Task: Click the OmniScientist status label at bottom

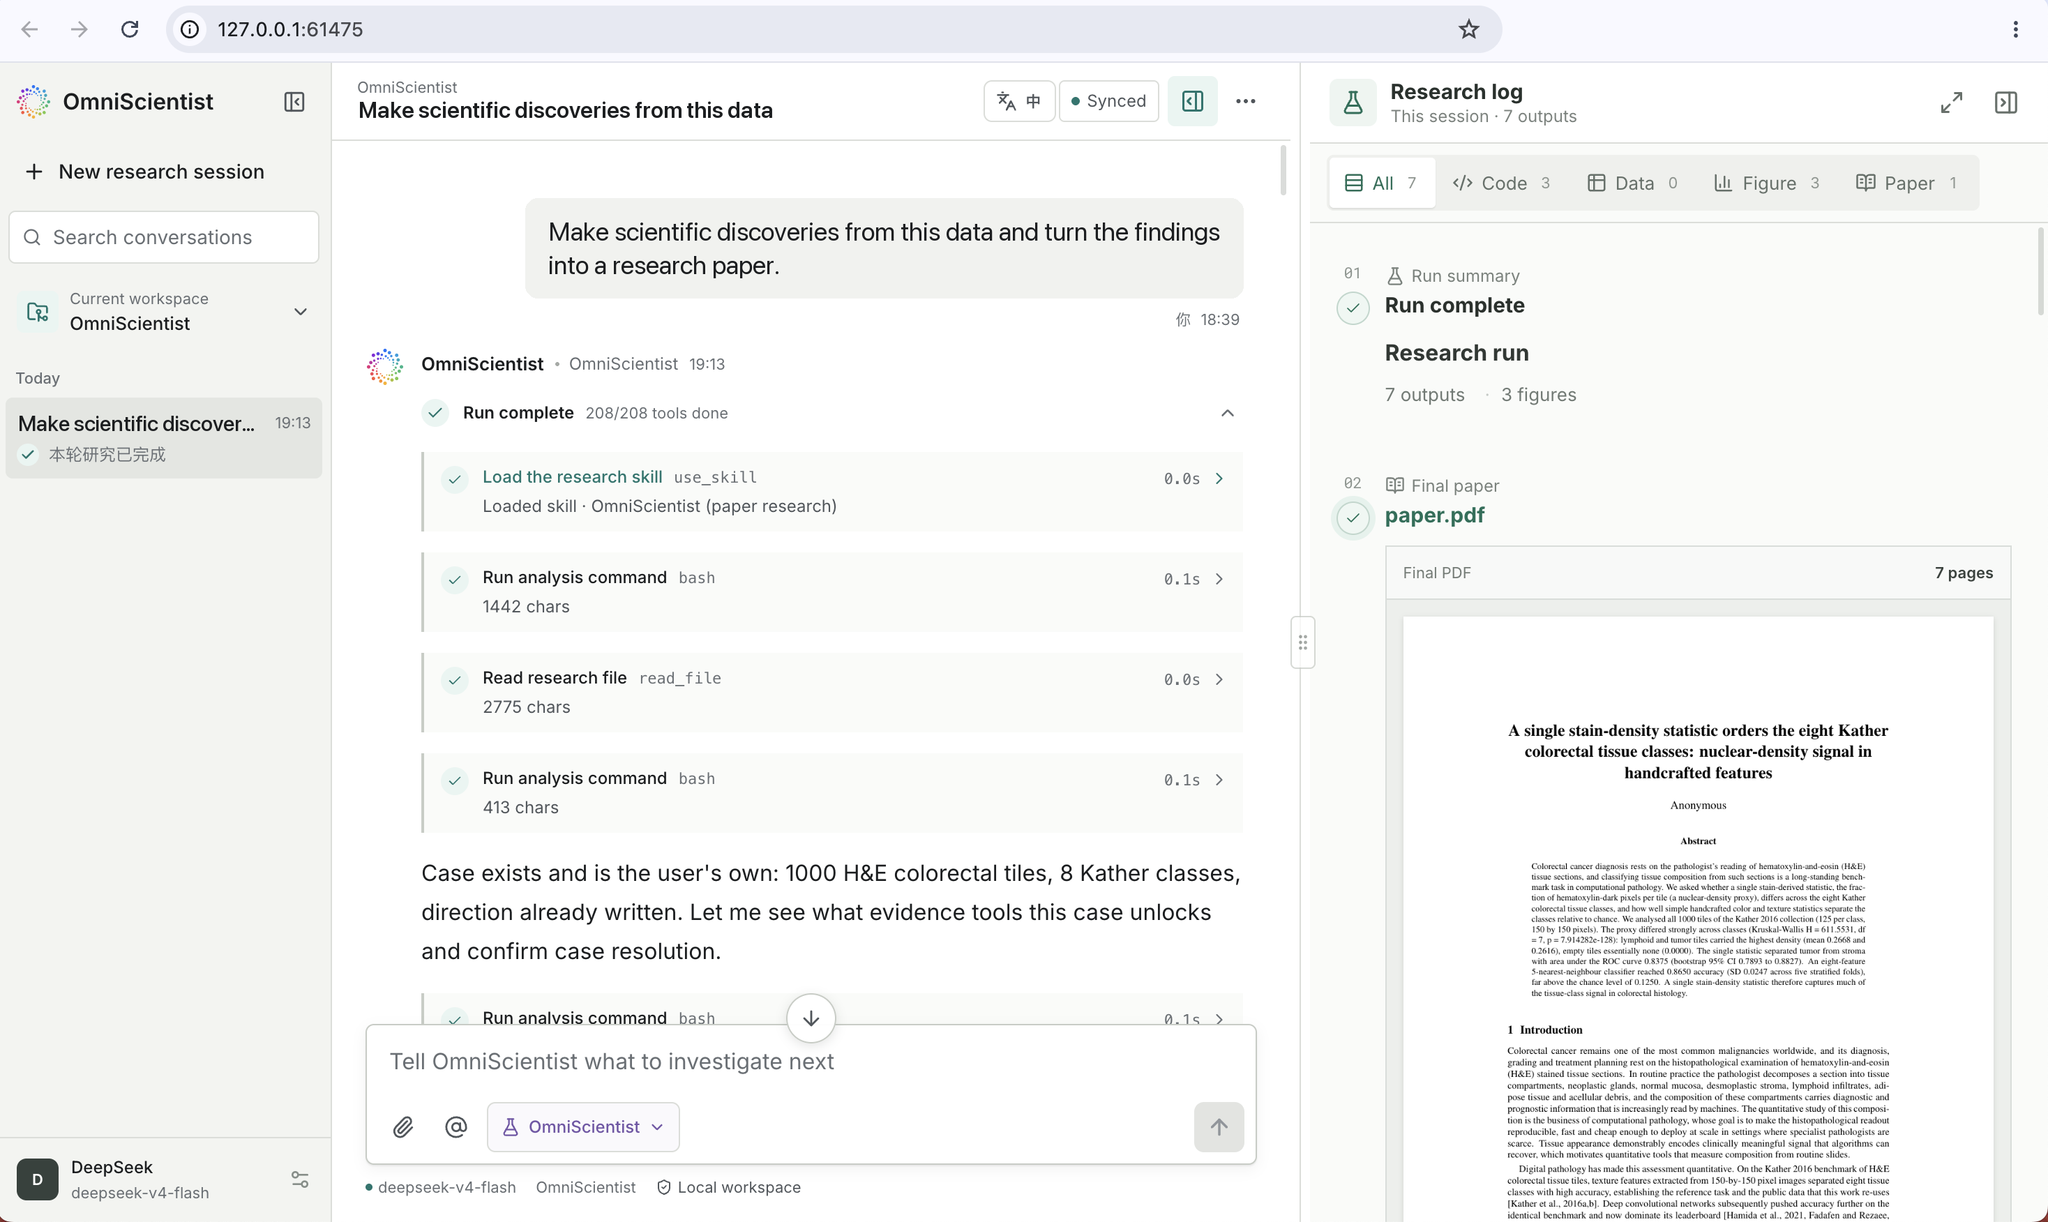Action: (585, 1186)
